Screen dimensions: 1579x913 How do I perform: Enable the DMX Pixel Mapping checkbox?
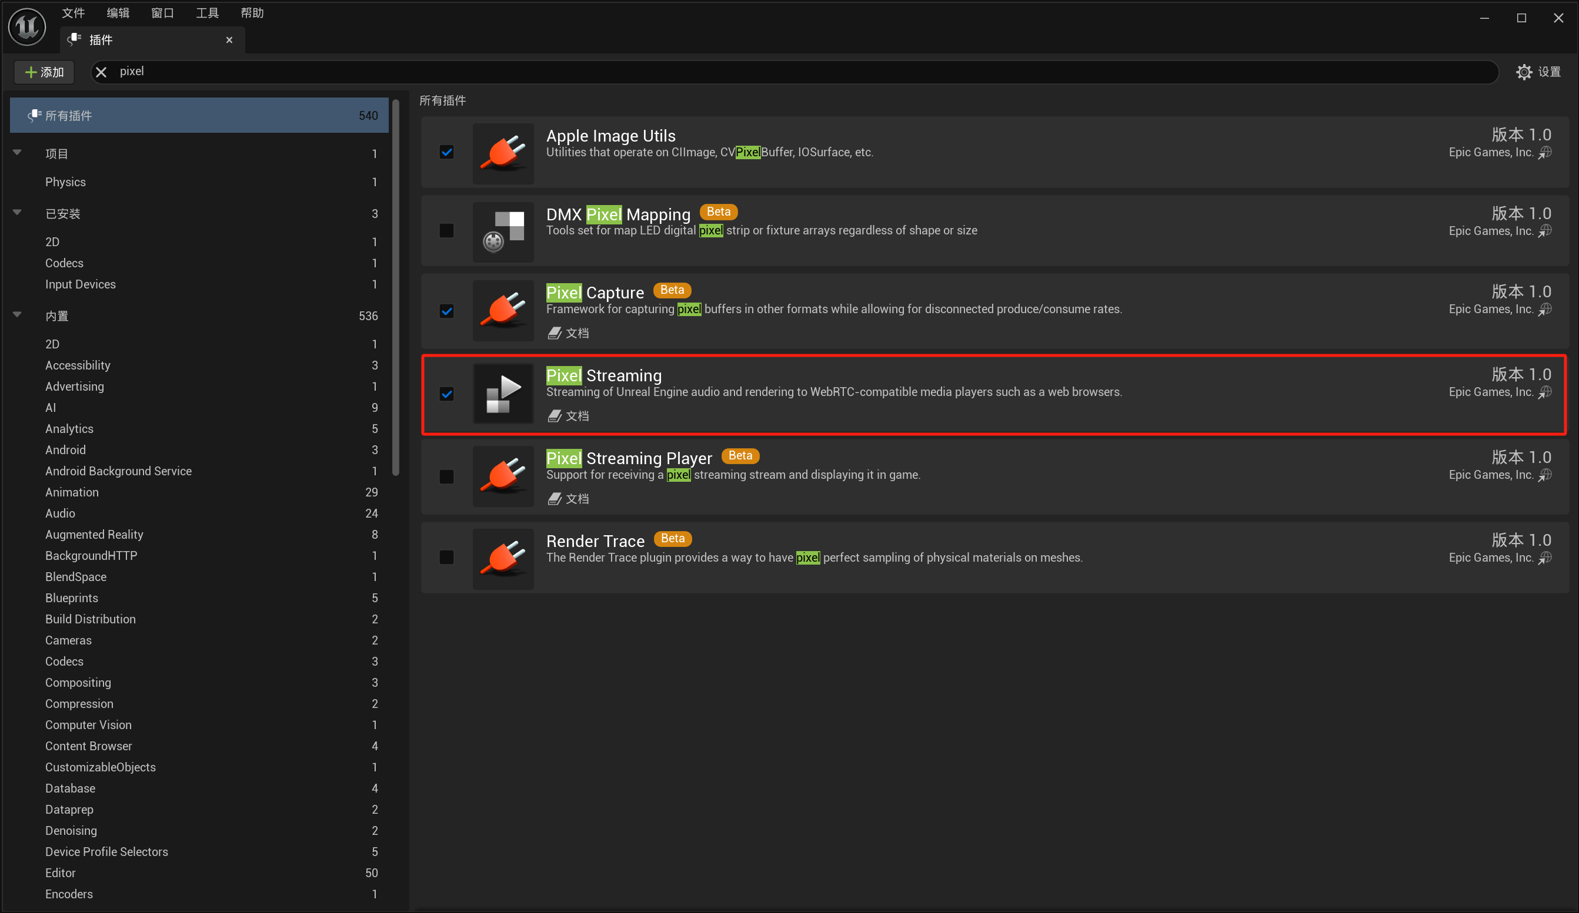[x=447, y=231]
